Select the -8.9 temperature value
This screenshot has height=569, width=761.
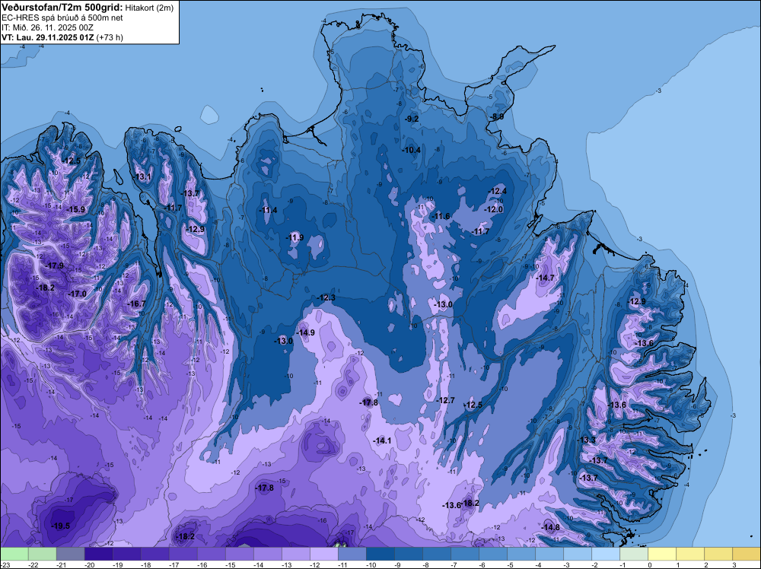496,116
